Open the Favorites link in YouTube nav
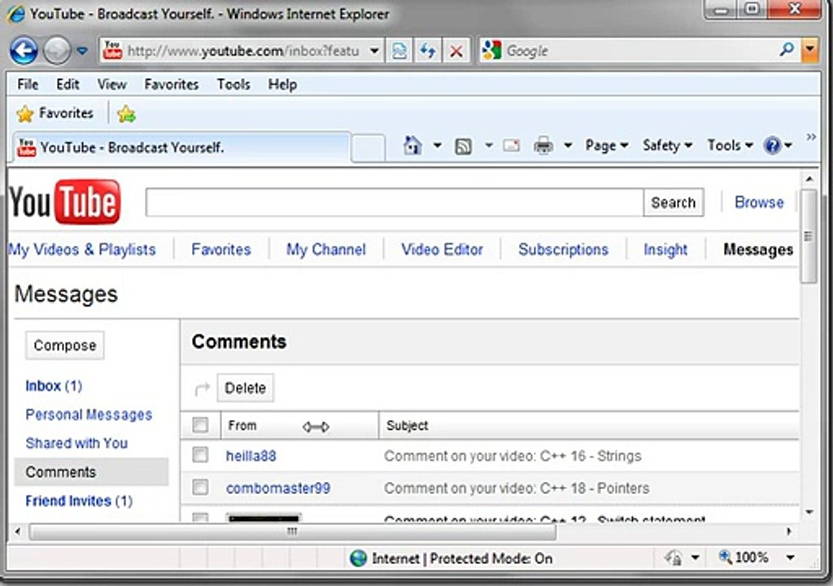 (x=221, y=249)
